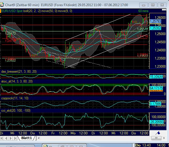Click the dss_bressert(21, 3, 80, 20) panel title
169x147 pixels.
click(19, 72)
